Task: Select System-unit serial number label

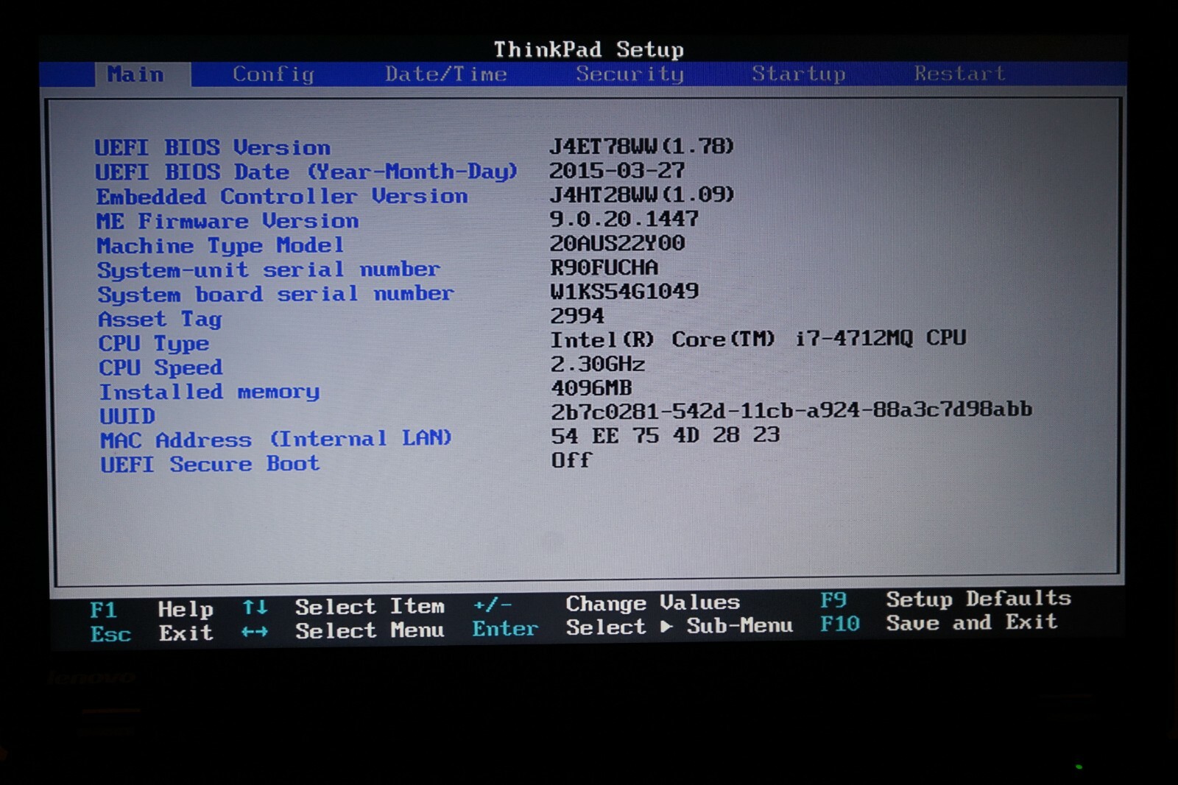Action: (x=269, y=270)
